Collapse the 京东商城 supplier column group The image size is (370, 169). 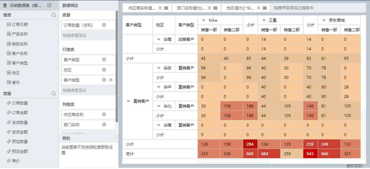pyautogui.click(x=324, y=20)
